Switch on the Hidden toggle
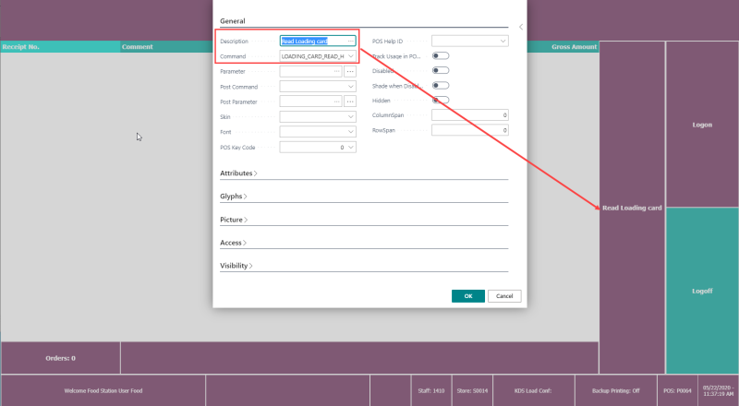This screenshot has height=406, width=739. tap(441, 101)
